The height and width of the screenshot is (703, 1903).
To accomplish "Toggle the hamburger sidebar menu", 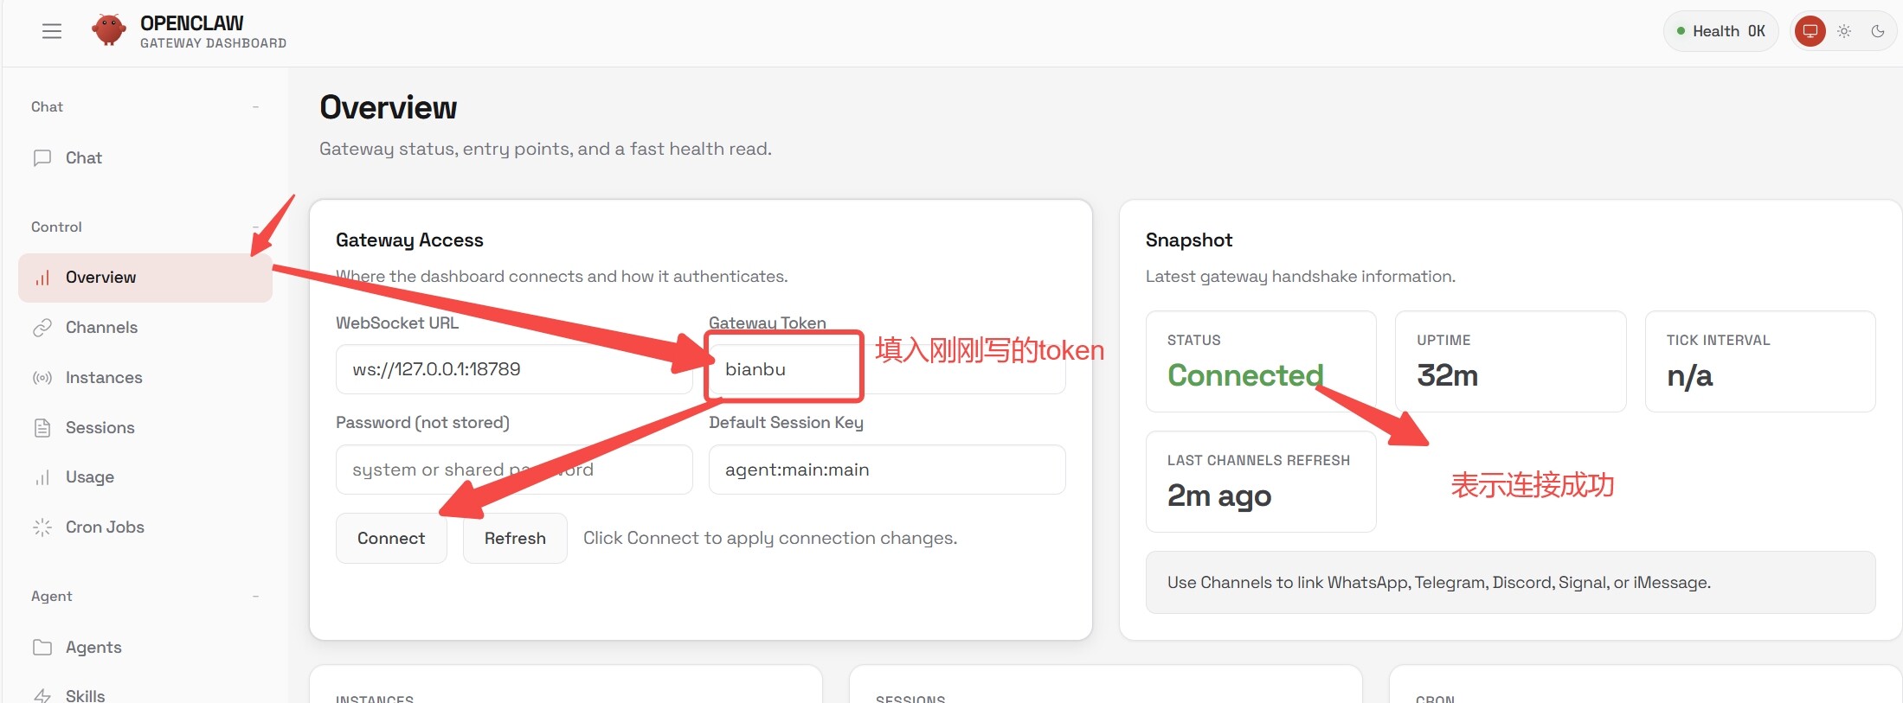I will click(52, 31).
